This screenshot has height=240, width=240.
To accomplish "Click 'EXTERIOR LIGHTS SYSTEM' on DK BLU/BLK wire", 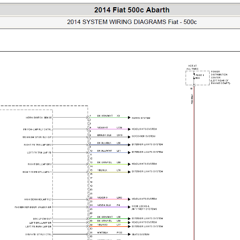I will [x=147, y=144].
